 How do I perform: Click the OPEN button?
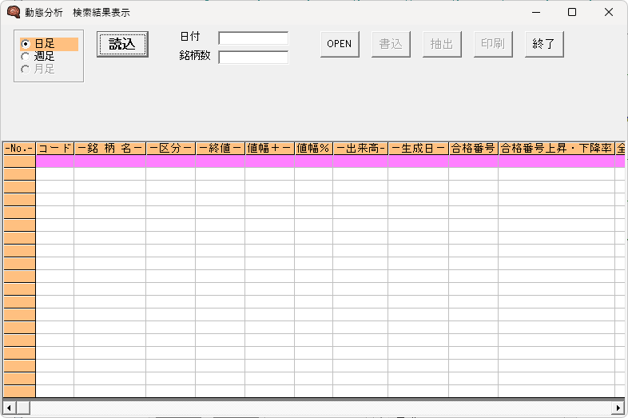pyautogui.click(x=340, y=44)
